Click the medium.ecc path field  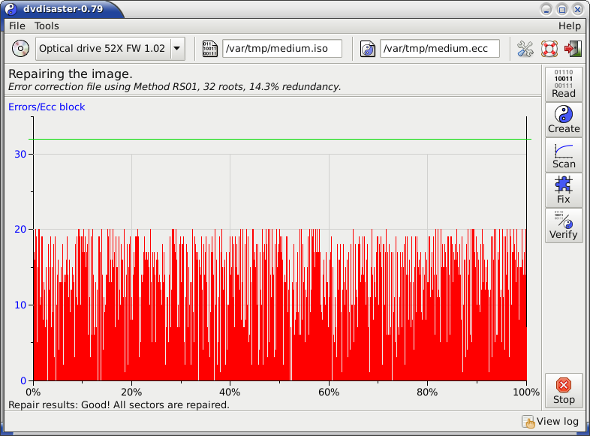coord(439,49)
